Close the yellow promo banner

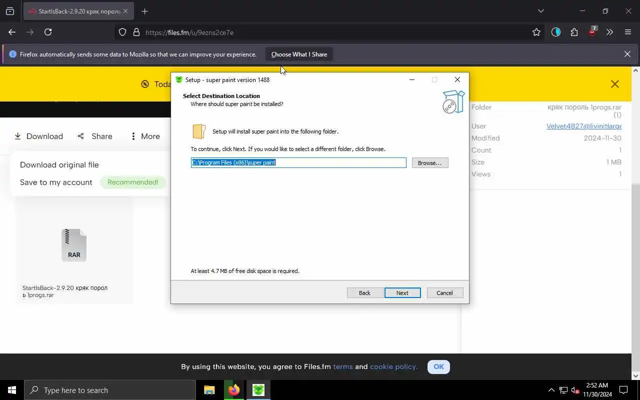point(615,84)
